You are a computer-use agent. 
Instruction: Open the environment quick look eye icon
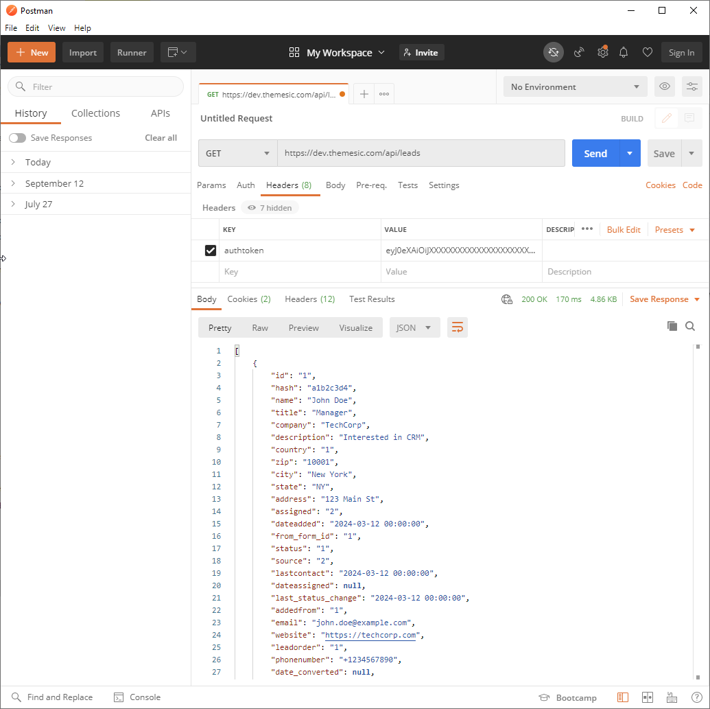[x=664, y=86]
